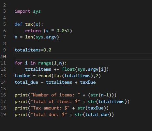Click 'len' on line 7
Viewport: 152px width, 131px height.
click(x=29, y=37)
